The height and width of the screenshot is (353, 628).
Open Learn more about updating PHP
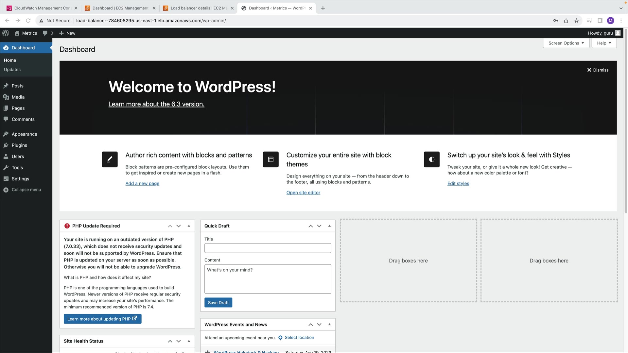(102, 319)
